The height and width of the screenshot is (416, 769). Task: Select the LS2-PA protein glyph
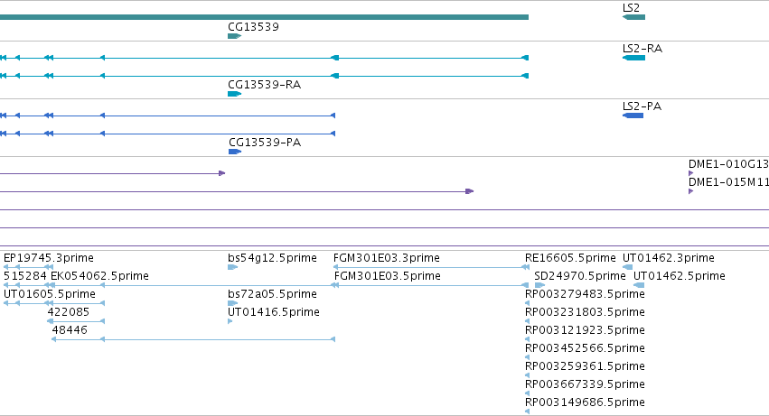pos(633,116)
